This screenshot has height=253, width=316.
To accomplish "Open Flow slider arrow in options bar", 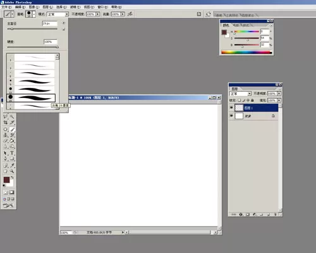I will pyautogui.click(x=123, y=14).
